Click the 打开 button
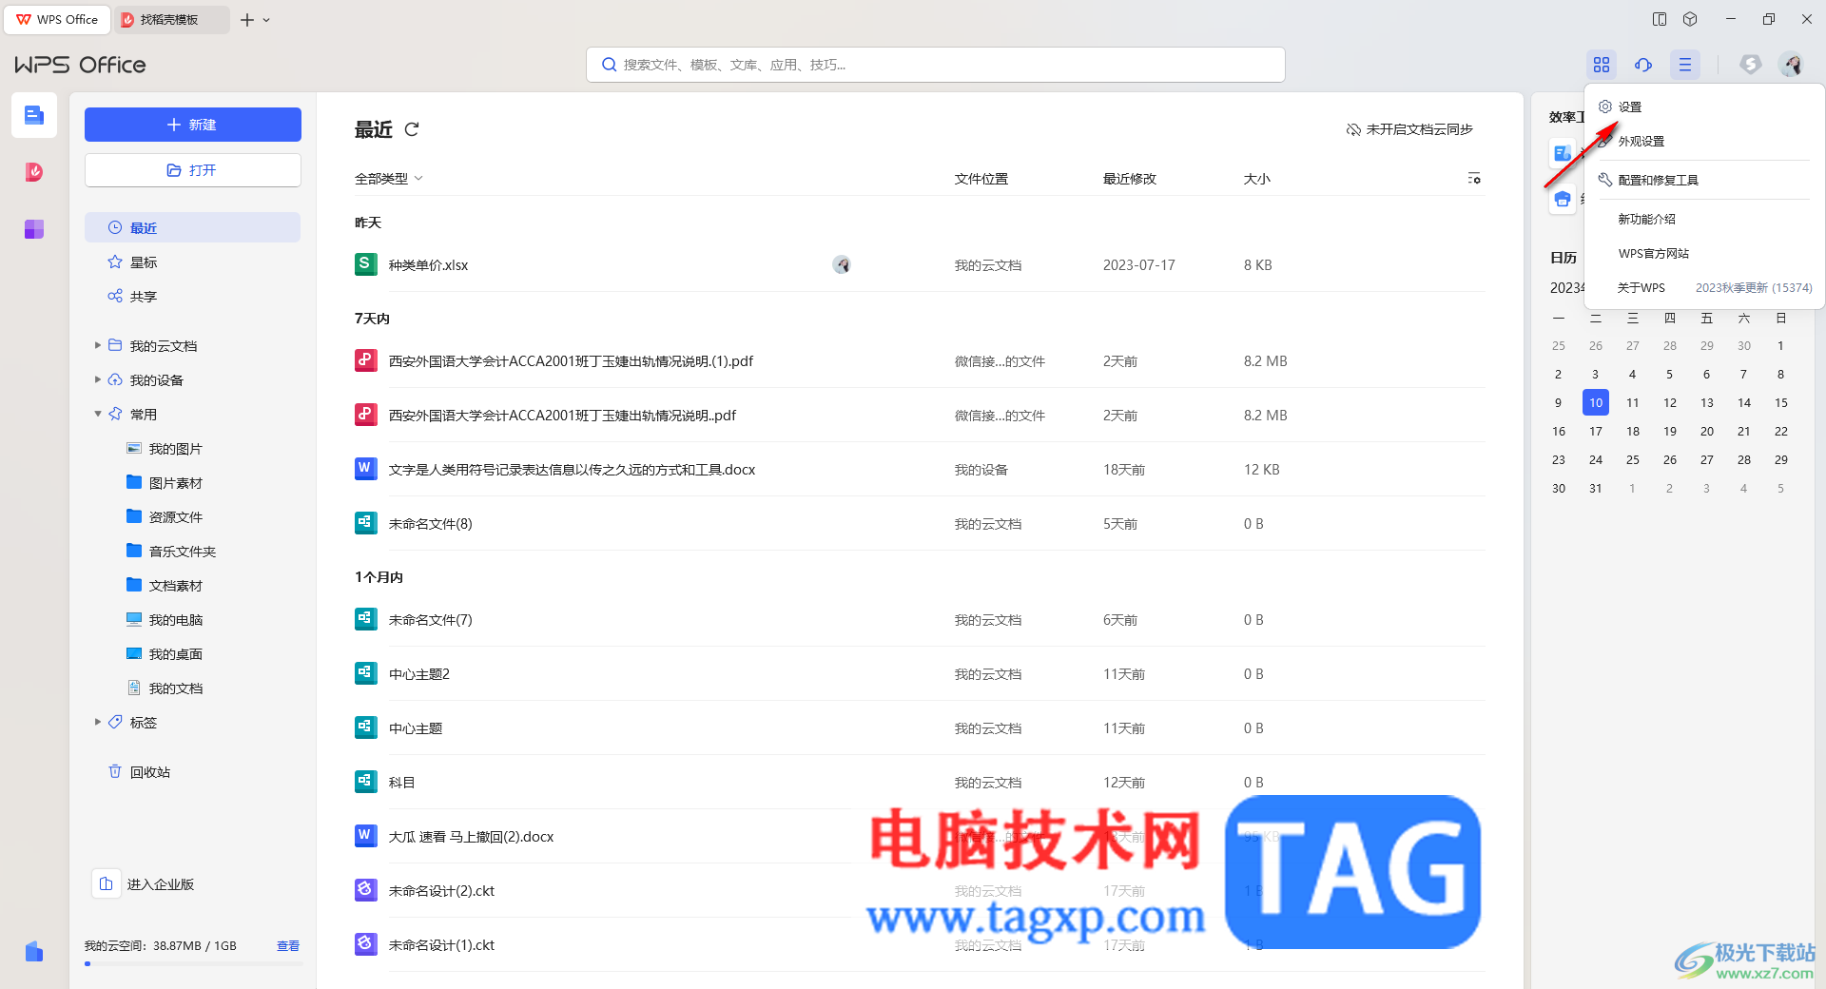 (193, 170)
